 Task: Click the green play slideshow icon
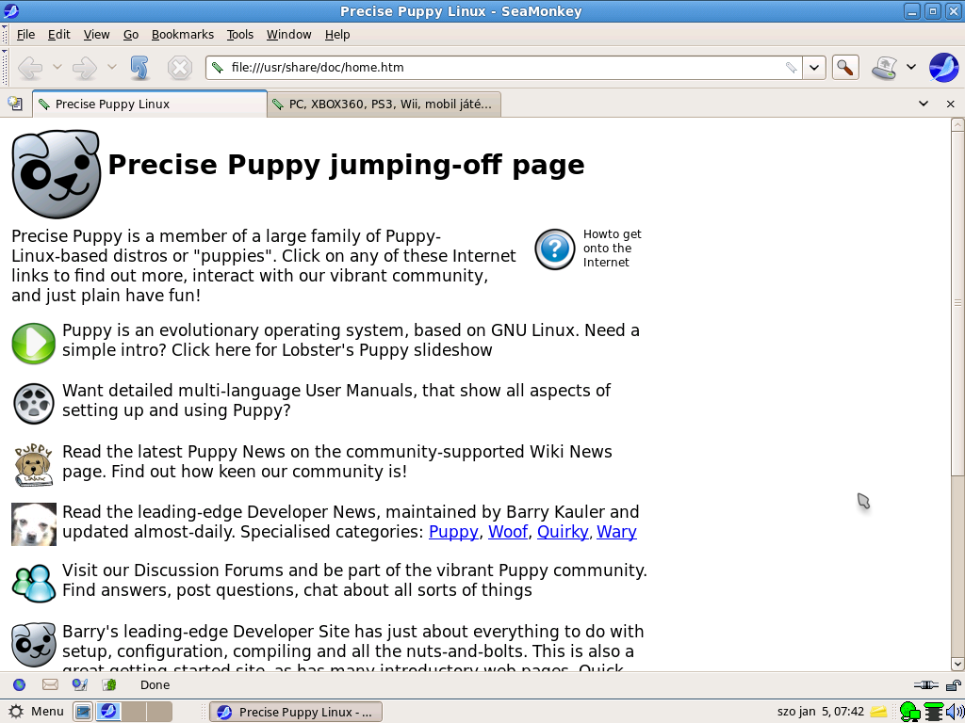click(34, 343)
